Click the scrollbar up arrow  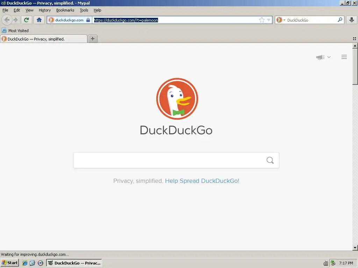(x=355, y=46)
